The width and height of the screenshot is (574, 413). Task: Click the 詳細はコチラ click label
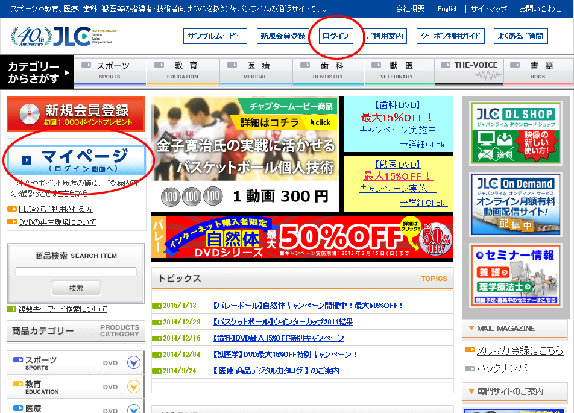(285, 122)
